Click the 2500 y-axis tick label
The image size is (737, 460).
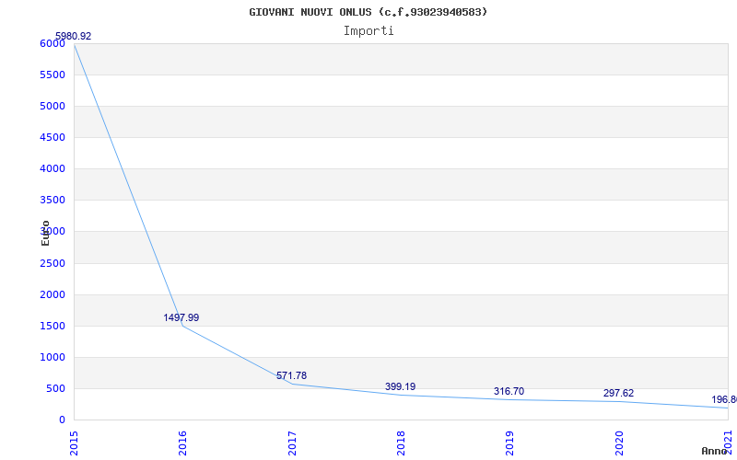tap(53, 263)
